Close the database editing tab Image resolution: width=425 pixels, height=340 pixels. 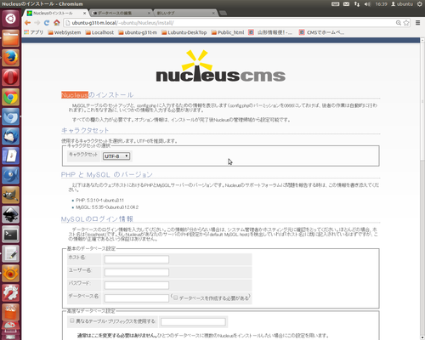coord(149,13)
